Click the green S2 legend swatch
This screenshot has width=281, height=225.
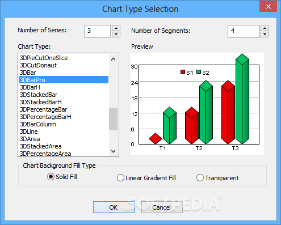199,72
